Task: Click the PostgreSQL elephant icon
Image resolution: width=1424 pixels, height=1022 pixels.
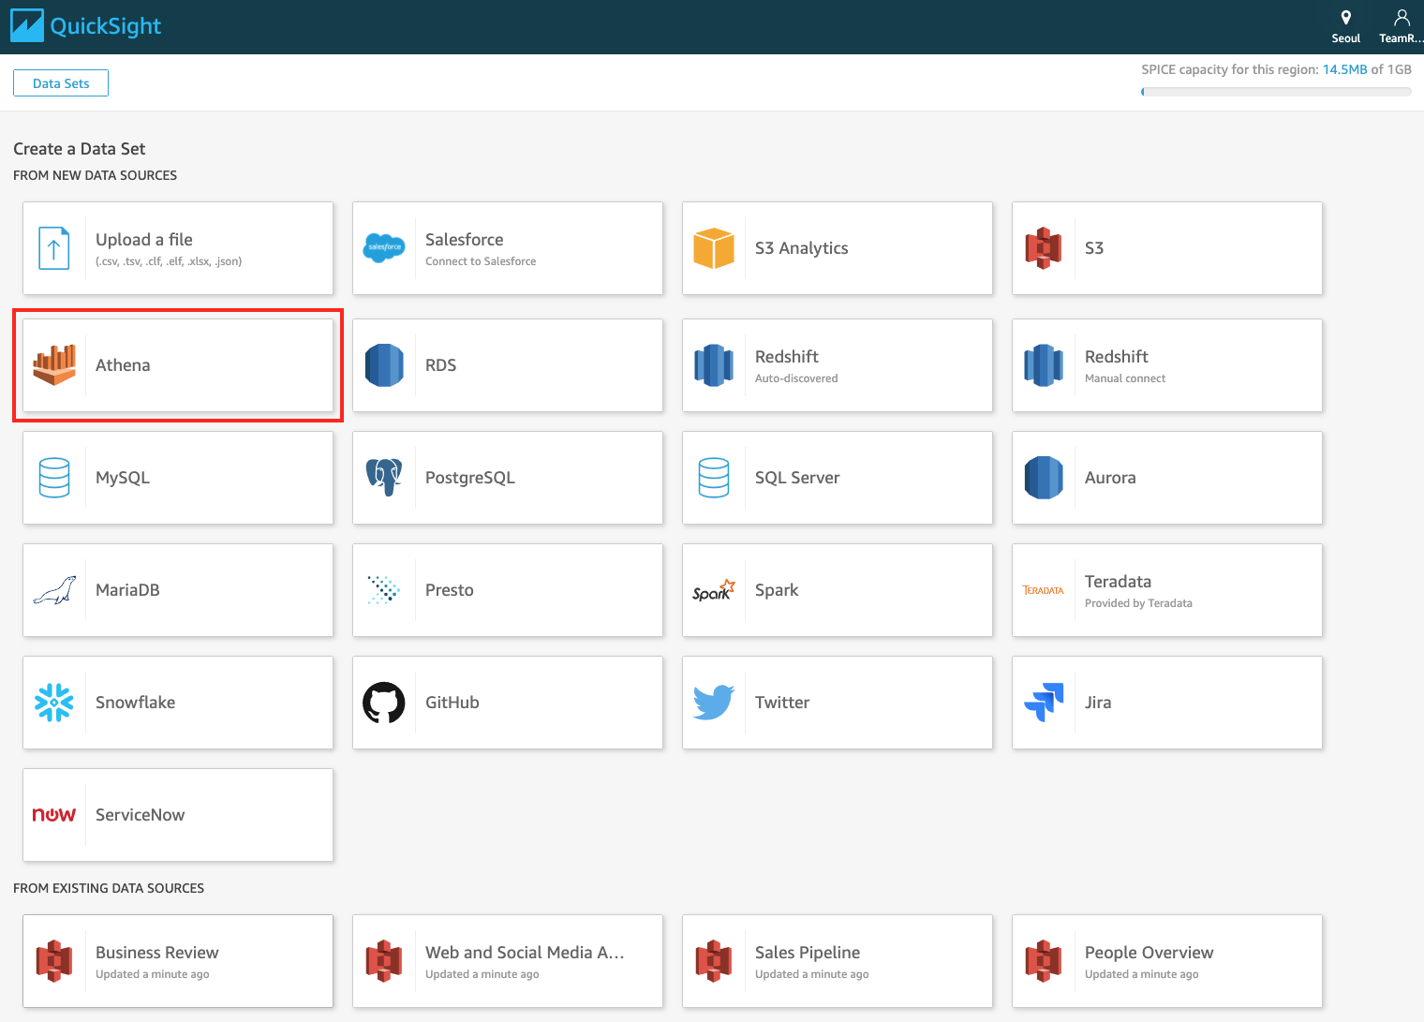Action: (x=384, y=478)
